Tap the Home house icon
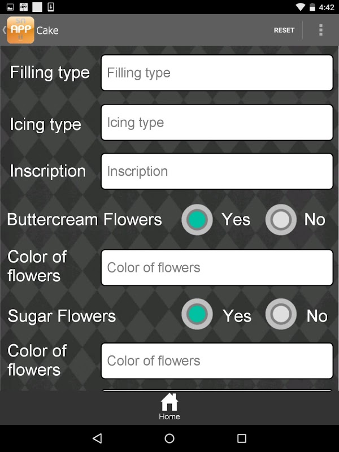The image size is (339, 452). click(169, 402)
